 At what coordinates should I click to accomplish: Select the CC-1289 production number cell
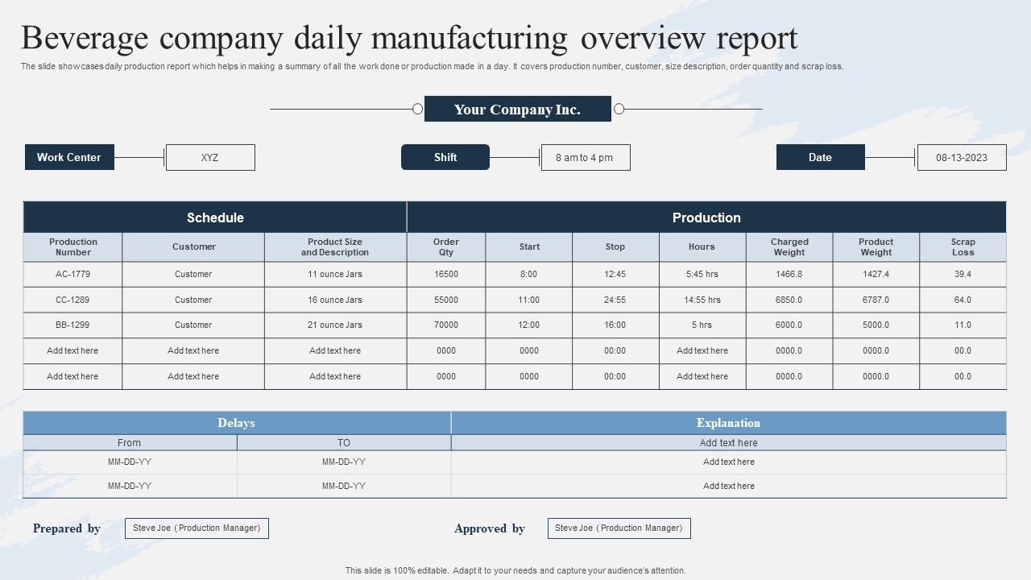(x=72, y=300)
